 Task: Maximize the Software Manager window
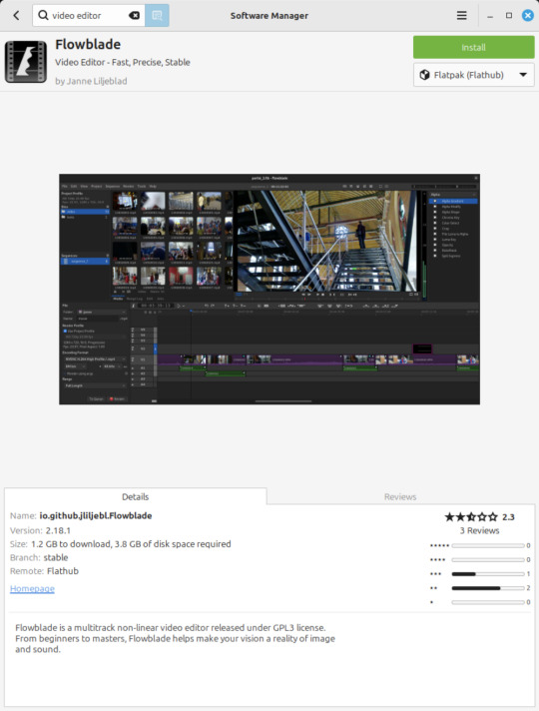[509, 15]
